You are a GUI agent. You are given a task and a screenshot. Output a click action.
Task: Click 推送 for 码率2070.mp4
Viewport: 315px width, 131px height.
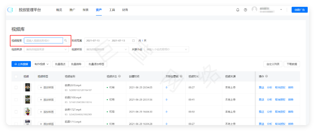(261, 87)
